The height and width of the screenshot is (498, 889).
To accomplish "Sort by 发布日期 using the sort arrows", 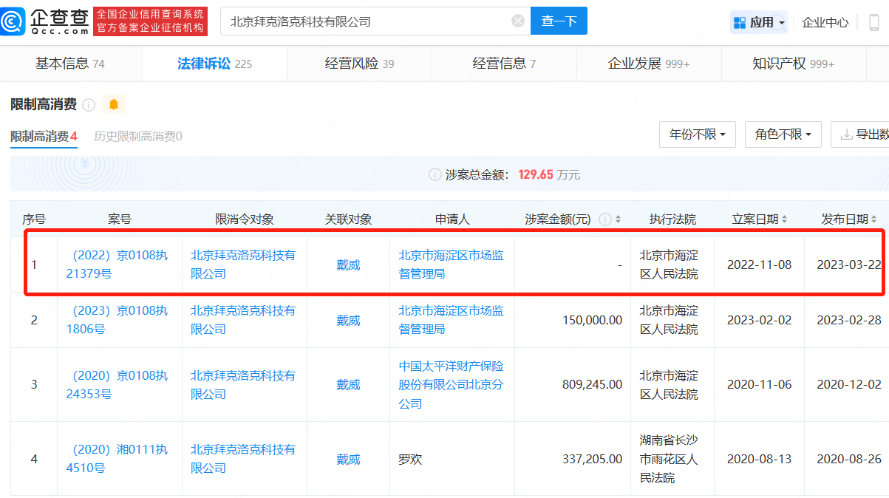I will pos(874,219).
